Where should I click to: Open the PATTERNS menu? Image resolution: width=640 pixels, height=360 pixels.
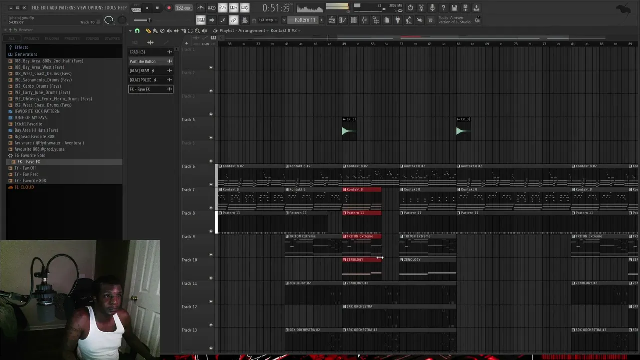click(x=67, y=8)
